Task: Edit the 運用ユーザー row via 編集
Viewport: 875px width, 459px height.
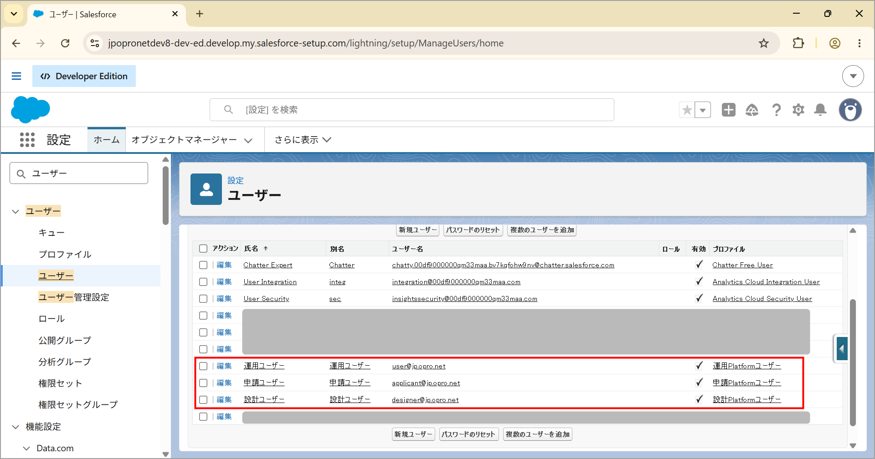Action: [224, 366]
